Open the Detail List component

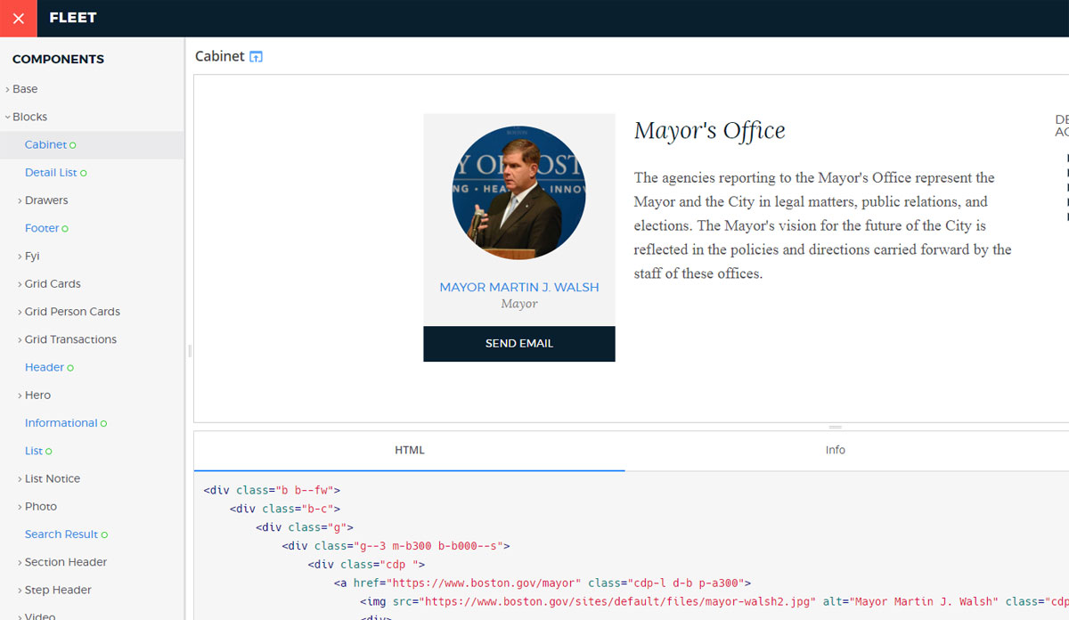pos(51,173)
